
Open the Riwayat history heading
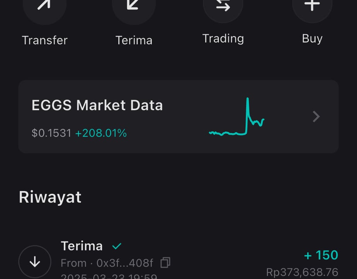click(x=50, y=197)
